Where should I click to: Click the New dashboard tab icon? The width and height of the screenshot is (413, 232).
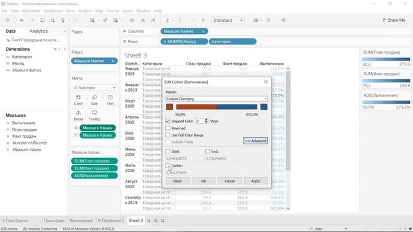coord(156,220)
